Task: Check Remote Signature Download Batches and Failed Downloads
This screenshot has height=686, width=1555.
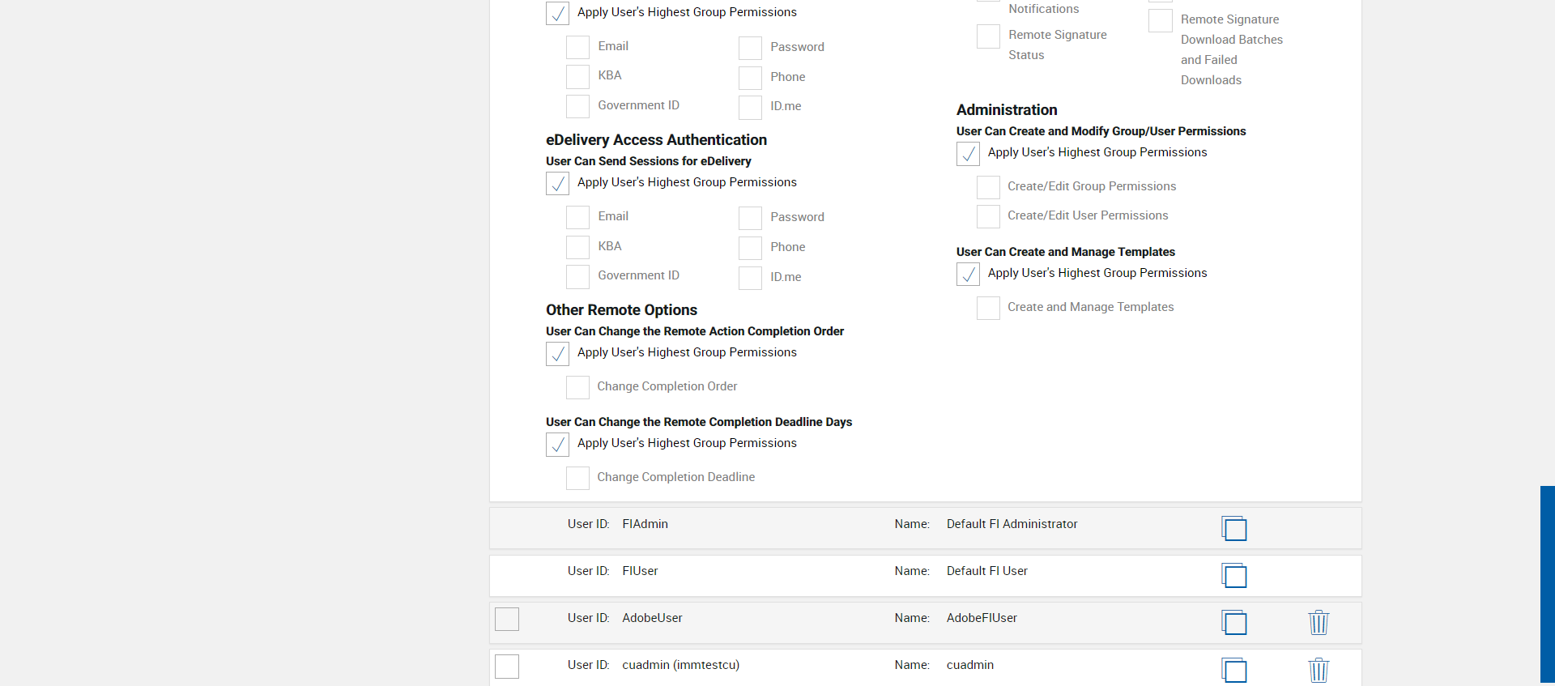Action: [1160, 20]
